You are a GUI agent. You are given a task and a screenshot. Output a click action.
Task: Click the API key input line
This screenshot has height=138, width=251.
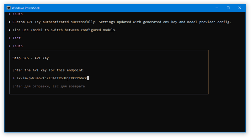109,78
